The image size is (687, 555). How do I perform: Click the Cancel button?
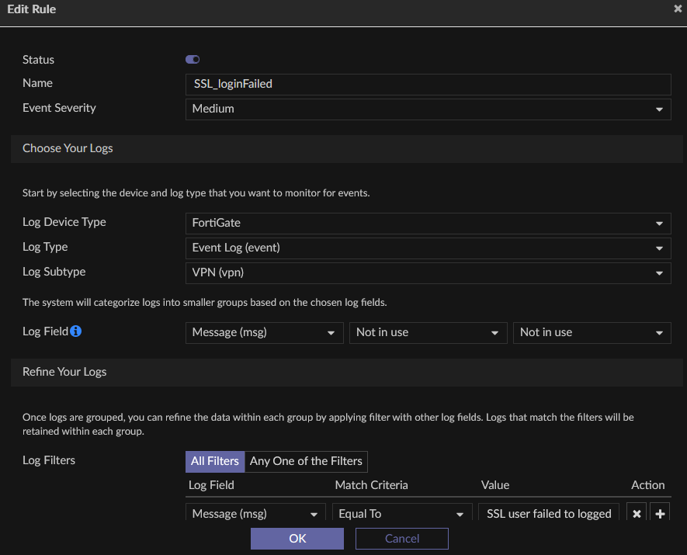tap(402, 539)
